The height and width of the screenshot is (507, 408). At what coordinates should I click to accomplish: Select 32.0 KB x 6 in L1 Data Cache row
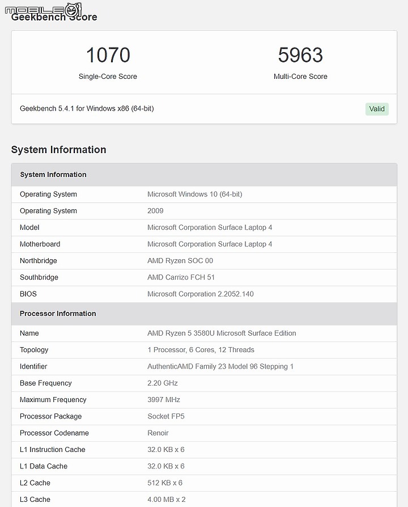[x=166, y=466]
